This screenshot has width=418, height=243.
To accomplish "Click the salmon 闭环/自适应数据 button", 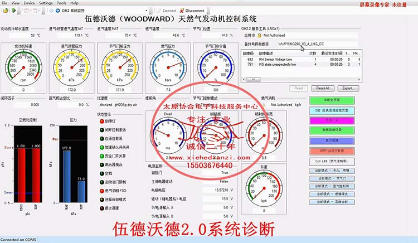I will point(332,151).
